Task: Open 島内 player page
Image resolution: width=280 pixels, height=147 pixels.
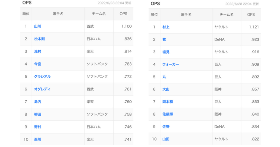Action: (x=38, y=101)
